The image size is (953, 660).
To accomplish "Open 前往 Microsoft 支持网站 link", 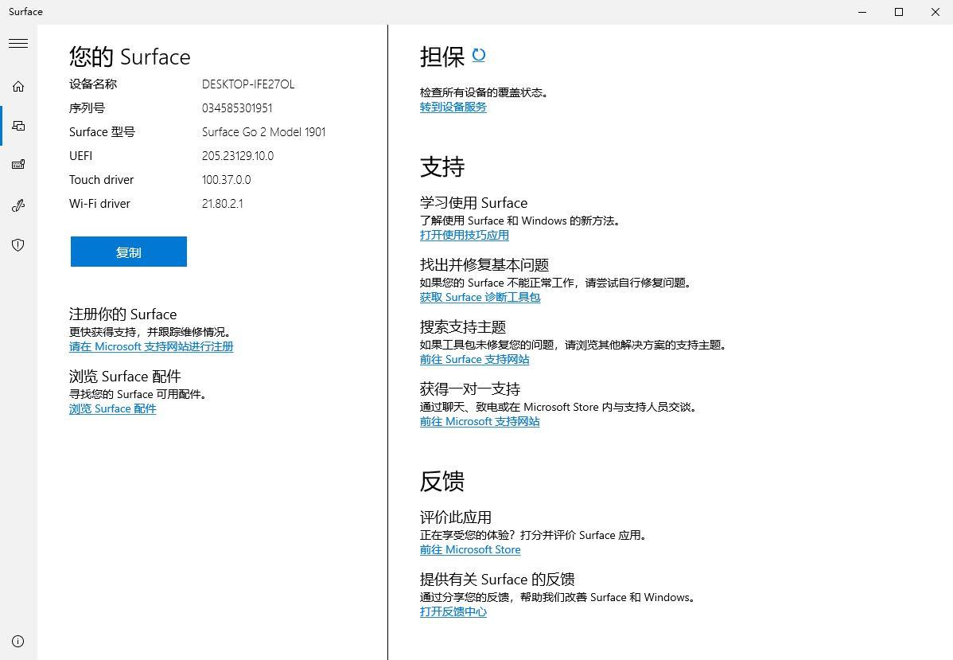I will point(480,421).
